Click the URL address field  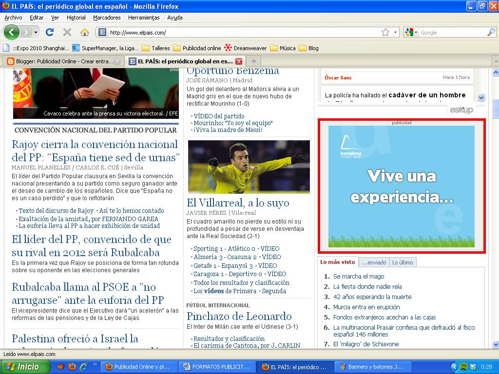tap(244, 33)
